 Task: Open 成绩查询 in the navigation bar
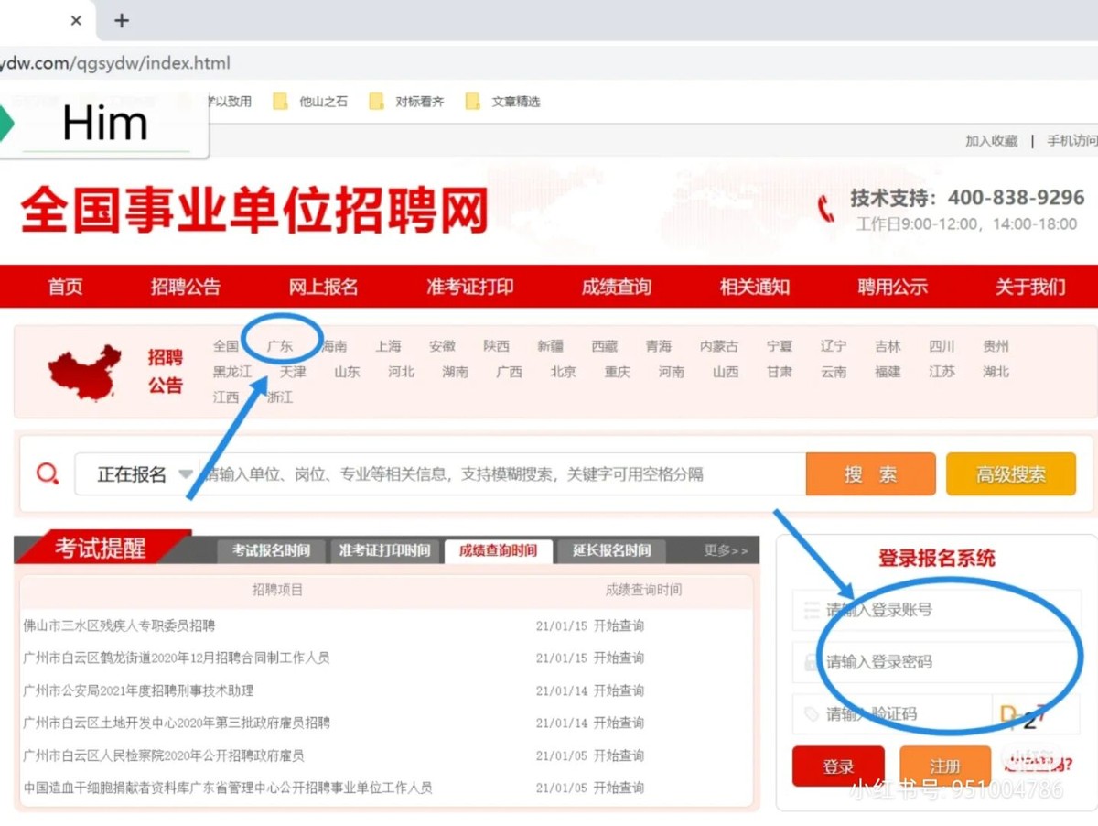(x=616, y=287)
